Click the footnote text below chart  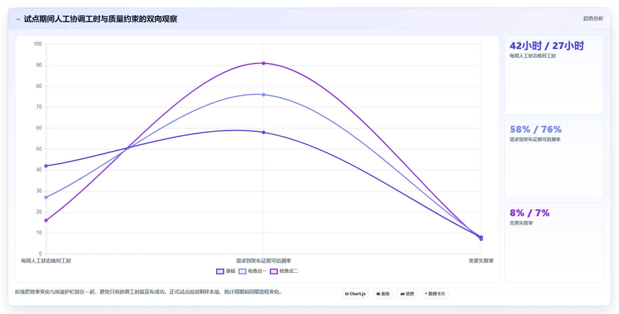click(149, 292)
